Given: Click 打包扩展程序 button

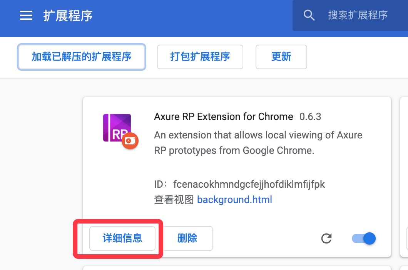Looking at the screenshot, I should tap(200, 57).
